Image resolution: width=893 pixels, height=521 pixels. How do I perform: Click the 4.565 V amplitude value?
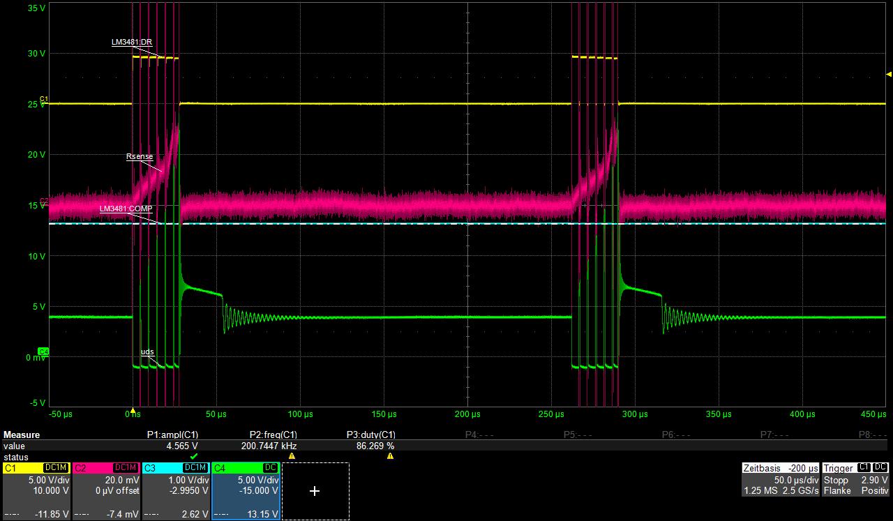coord(181,445)
